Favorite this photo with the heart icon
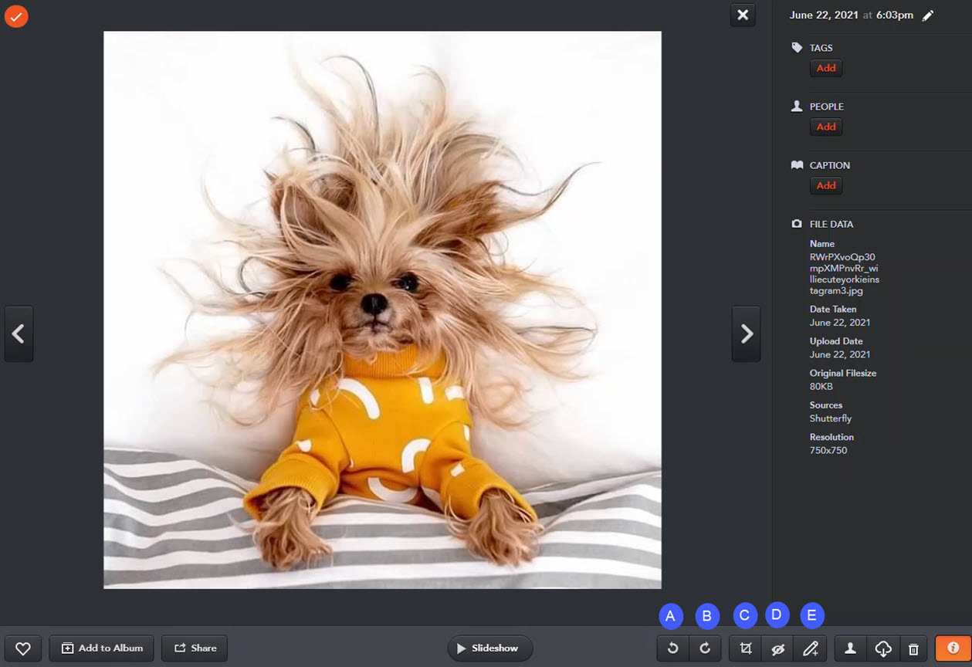 23,648
